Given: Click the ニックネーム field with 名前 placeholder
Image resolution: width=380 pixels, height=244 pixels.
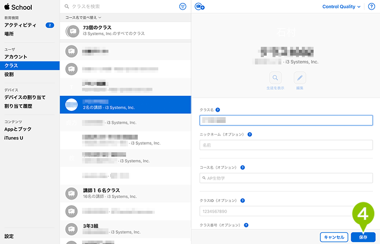Looking at the screenshot, I should point(286,145).
